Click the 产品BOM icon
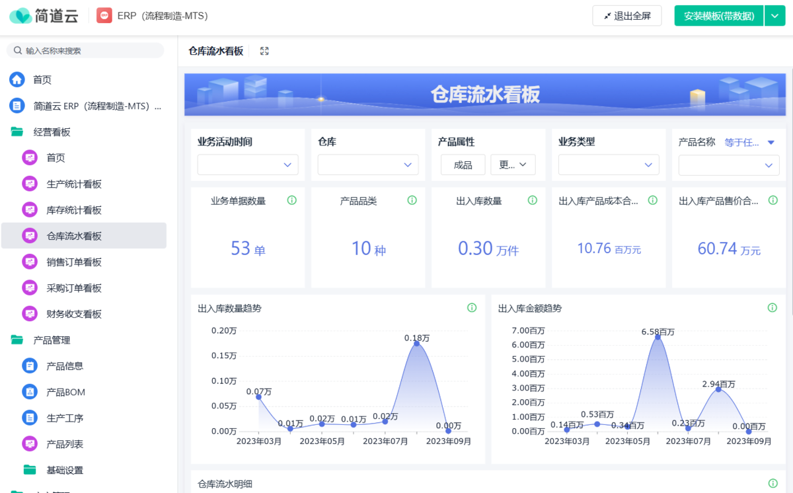The width and height of the screenshot is (793, 493). coord(30,392)
